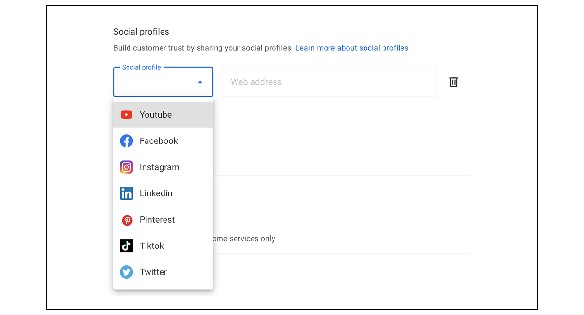Select Tiktok option text in the dropdown
Screen dimensions: 584x315
coord(152,246)
